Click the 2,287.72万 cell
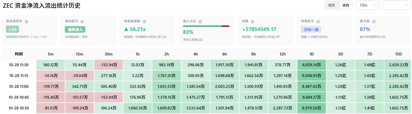Image resolution: width=412 pixels, height=114 pixels. tap(283, 108)
